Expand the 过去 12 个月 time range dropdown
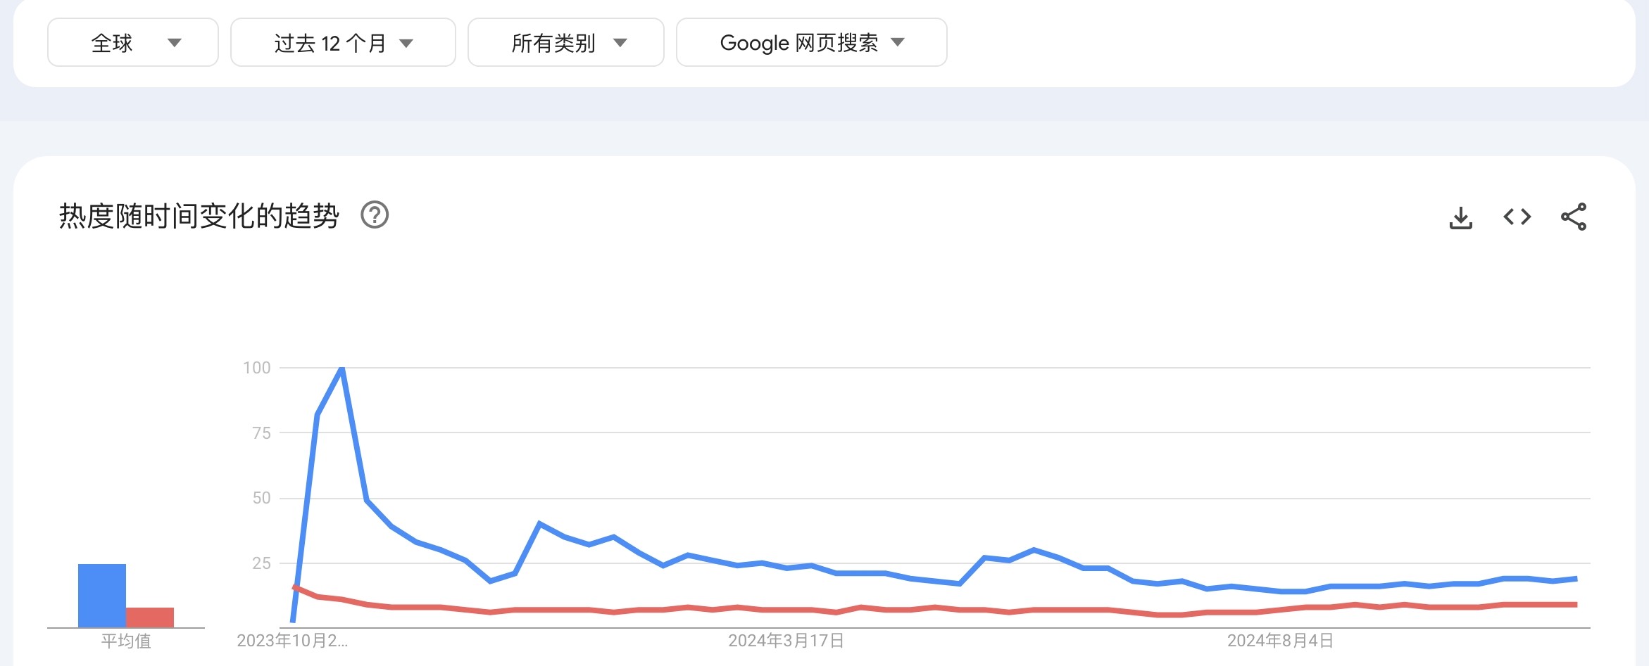The image size is (1649, 666). (343, 42)
